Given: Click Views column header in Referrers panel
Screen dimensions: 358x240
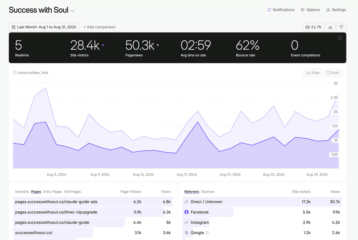Looking at the screenshot, I should pos(335,192).
